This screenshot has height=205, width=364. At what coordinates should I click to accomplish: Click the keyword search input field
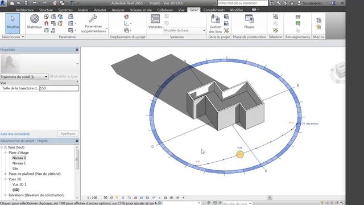point(243,3)
